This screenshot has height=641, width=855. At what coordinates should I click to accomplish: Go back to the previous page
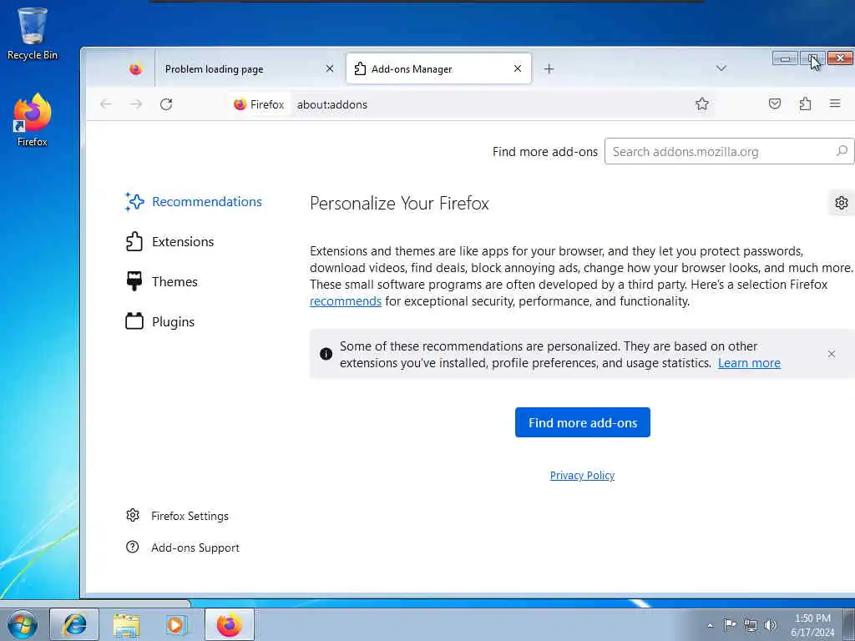106,104
